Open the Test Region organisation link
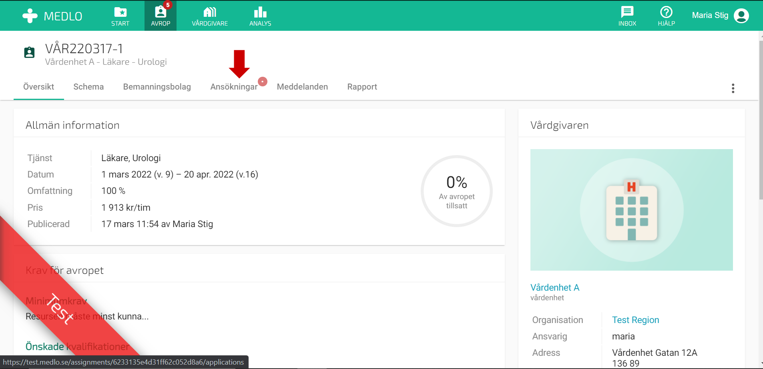Screen dimensions: 763x369 635,320
